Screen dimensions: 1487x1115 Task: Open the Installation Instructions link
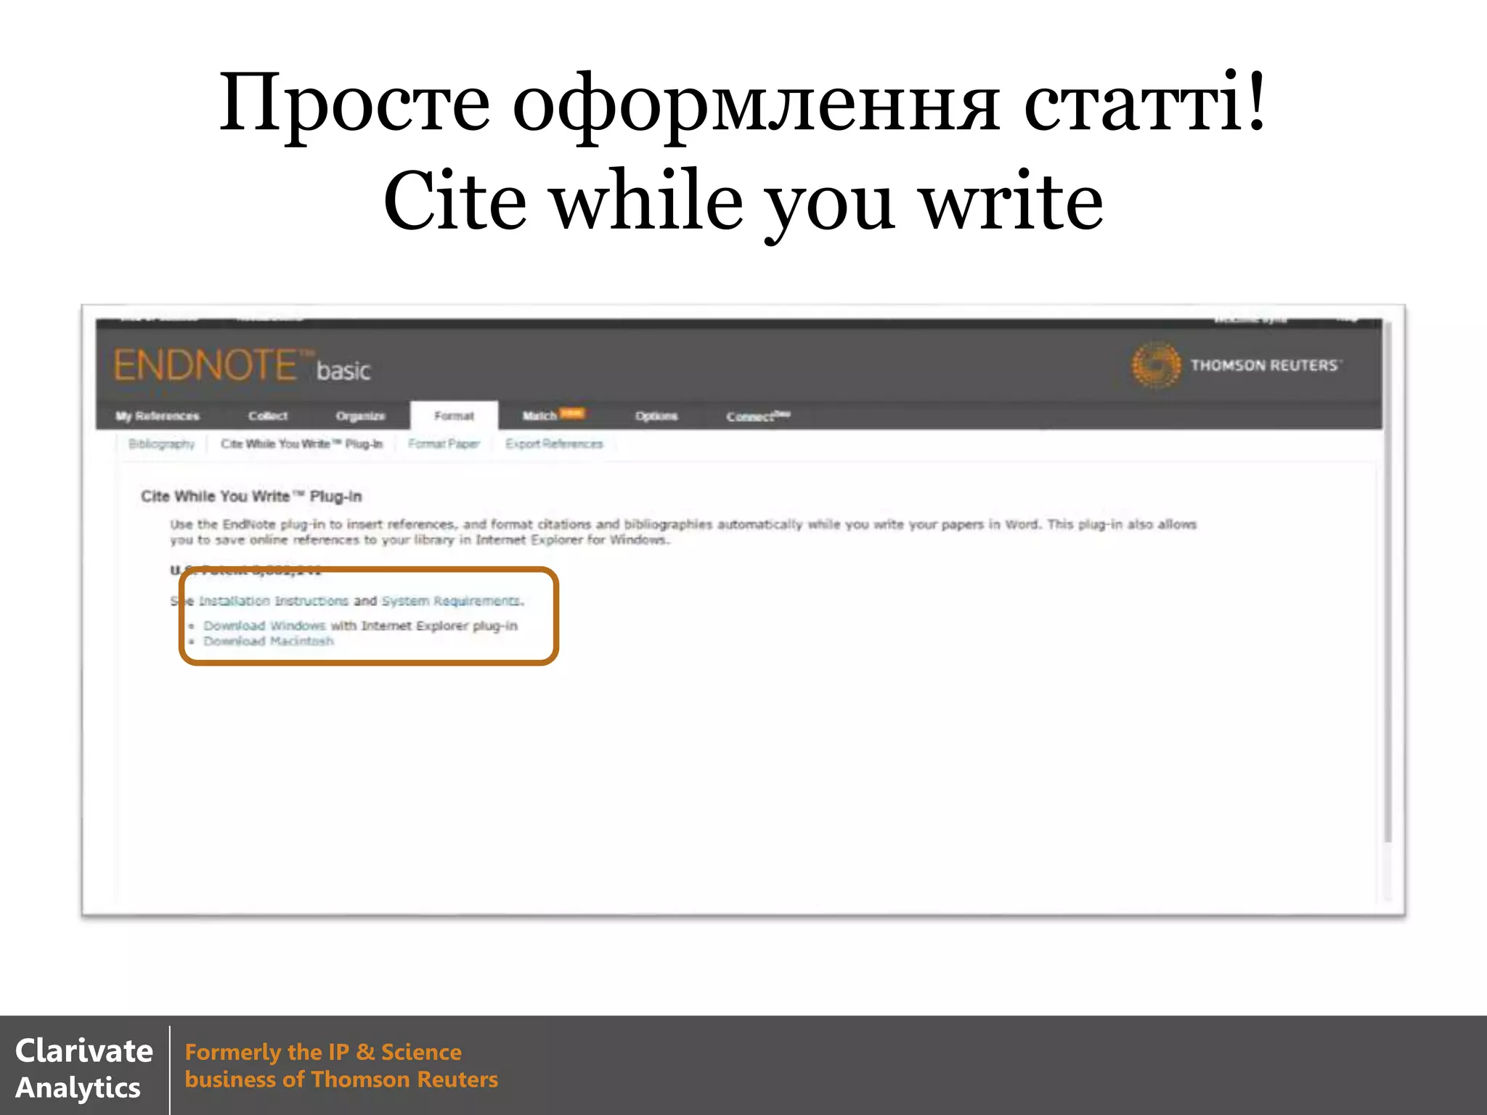274,601
